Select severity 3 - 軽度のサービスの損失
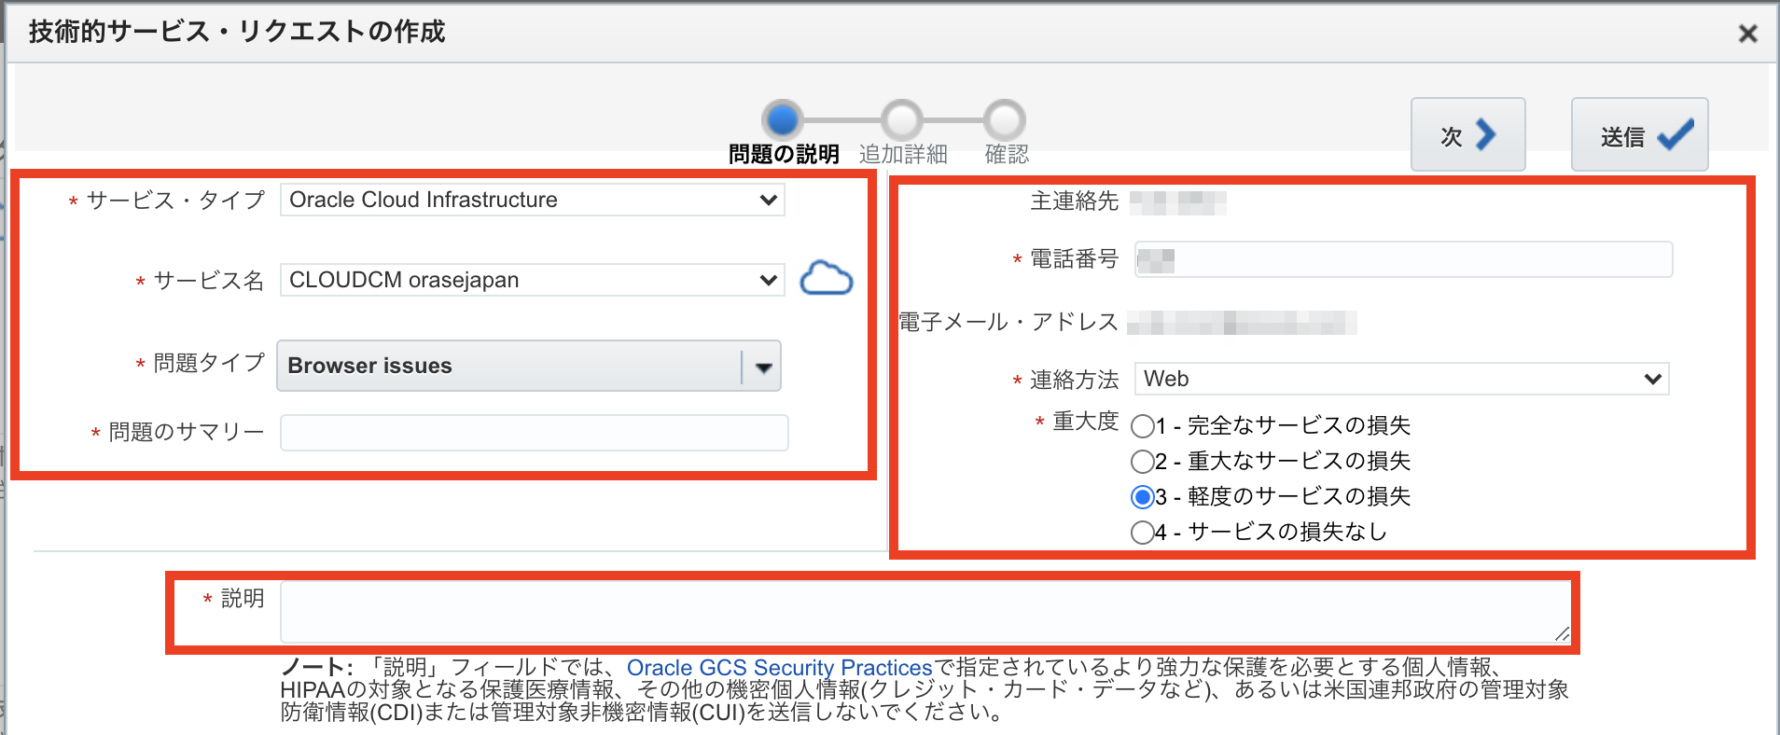 [1142, 497]
